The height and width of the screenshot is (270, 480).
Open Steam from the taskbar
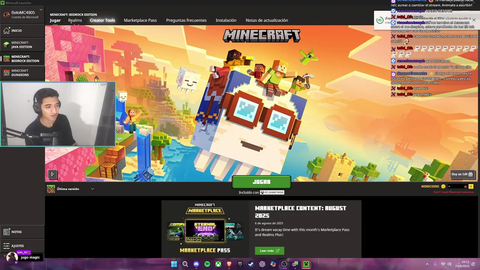coord(251,264)
